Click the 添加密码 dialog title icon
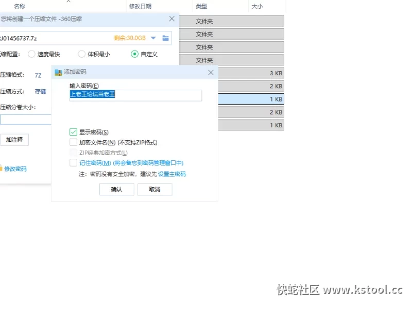This screenshot has height=315, width=412. click(x=58, y=72)
